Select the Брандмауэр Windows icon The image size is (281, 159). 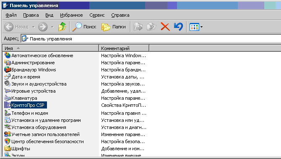click(8, 70)
